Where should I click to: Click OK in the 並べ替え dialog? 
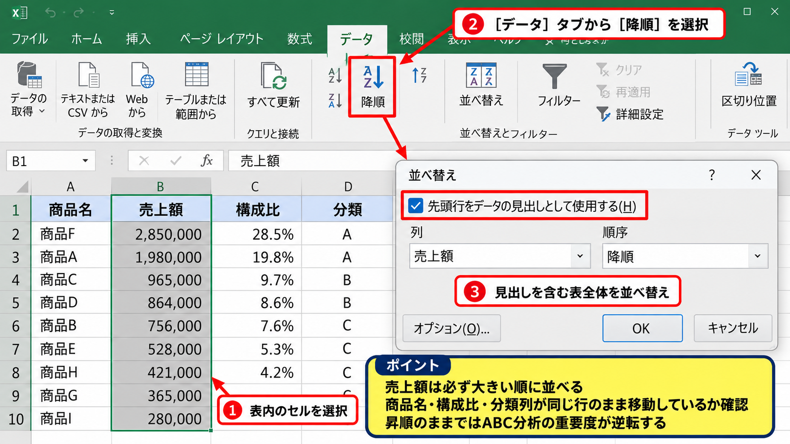click(x=642, y=328)
